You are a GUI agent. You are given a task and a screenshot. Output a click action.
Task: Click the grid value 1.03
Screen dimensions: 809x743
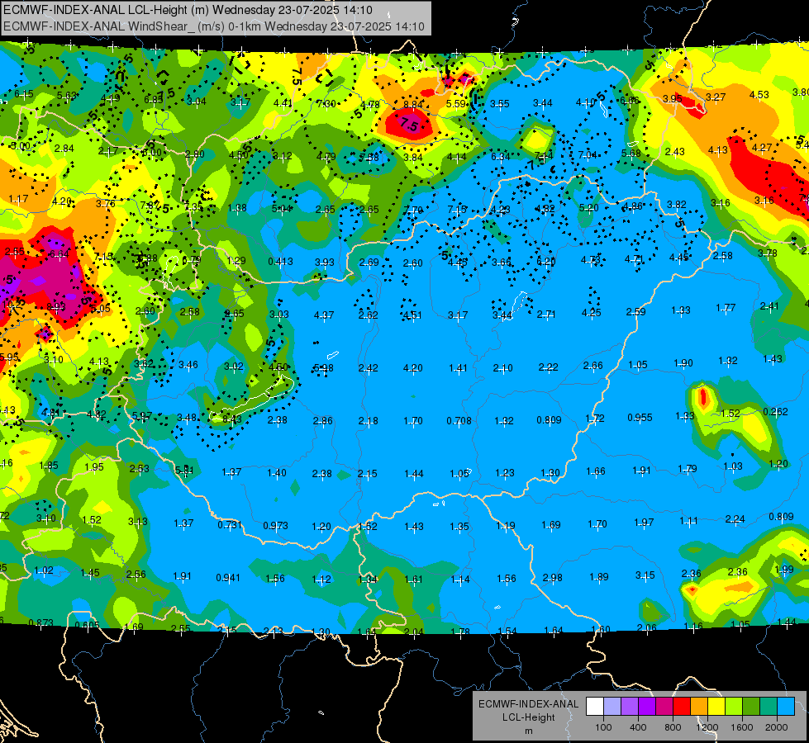[733, 466]
